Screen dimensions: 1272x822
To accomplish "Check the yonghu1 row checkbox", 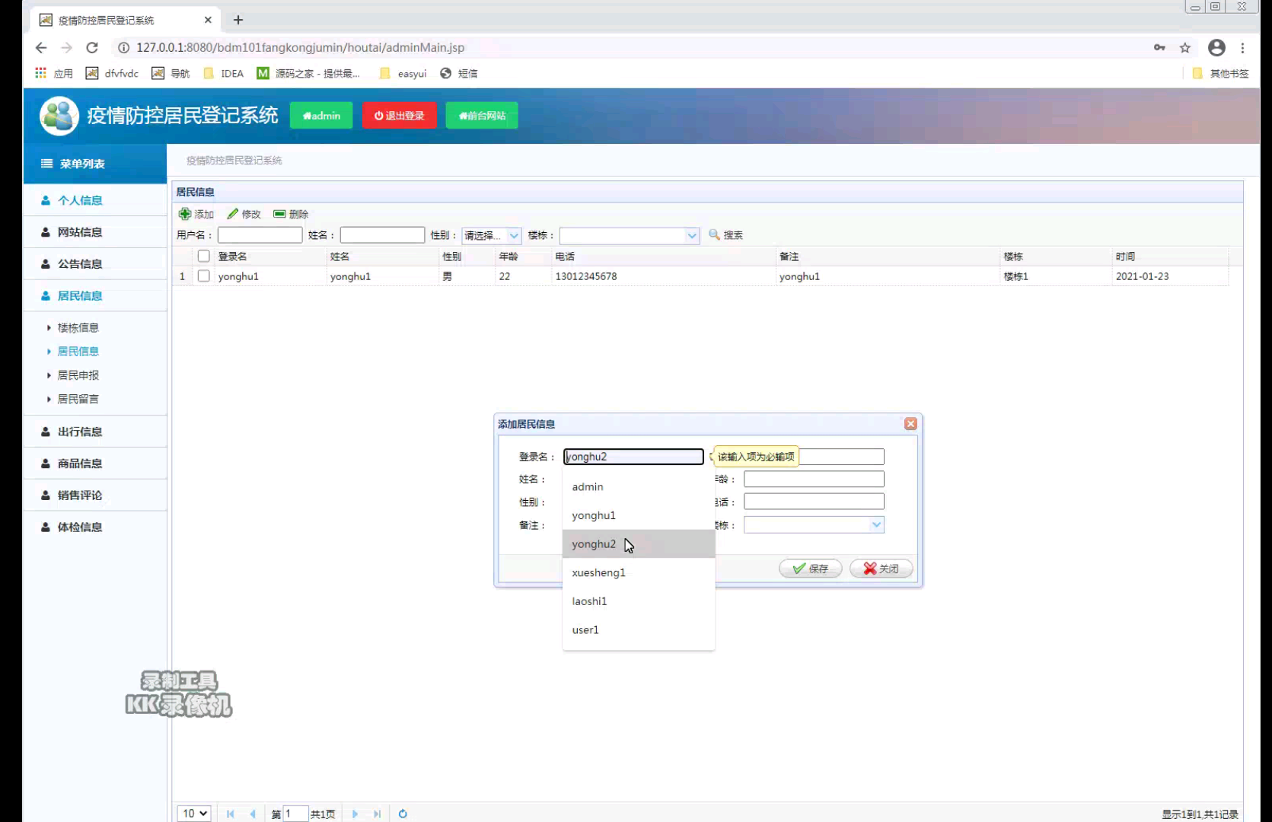I will coord(203,276).
